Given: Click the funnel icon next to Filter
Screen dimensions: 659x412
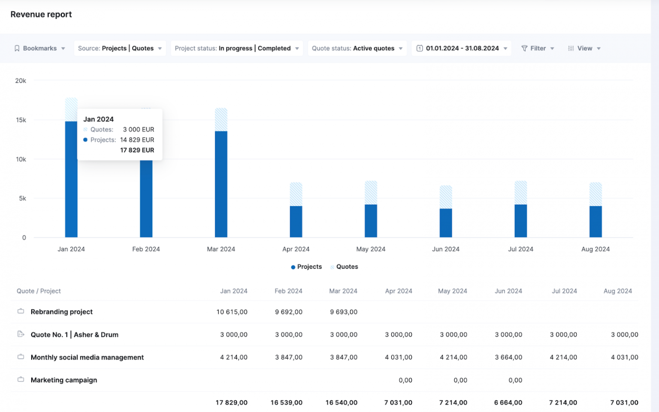Looking at the screenshot, I should pos(524,48).
